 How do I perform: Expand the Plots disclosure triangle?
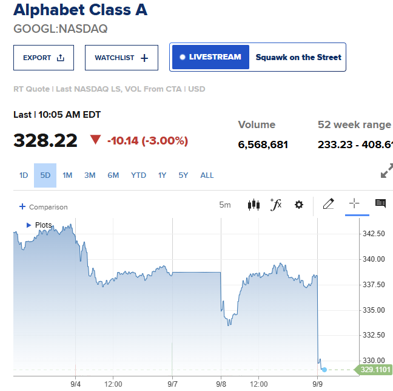coord(29,225)
